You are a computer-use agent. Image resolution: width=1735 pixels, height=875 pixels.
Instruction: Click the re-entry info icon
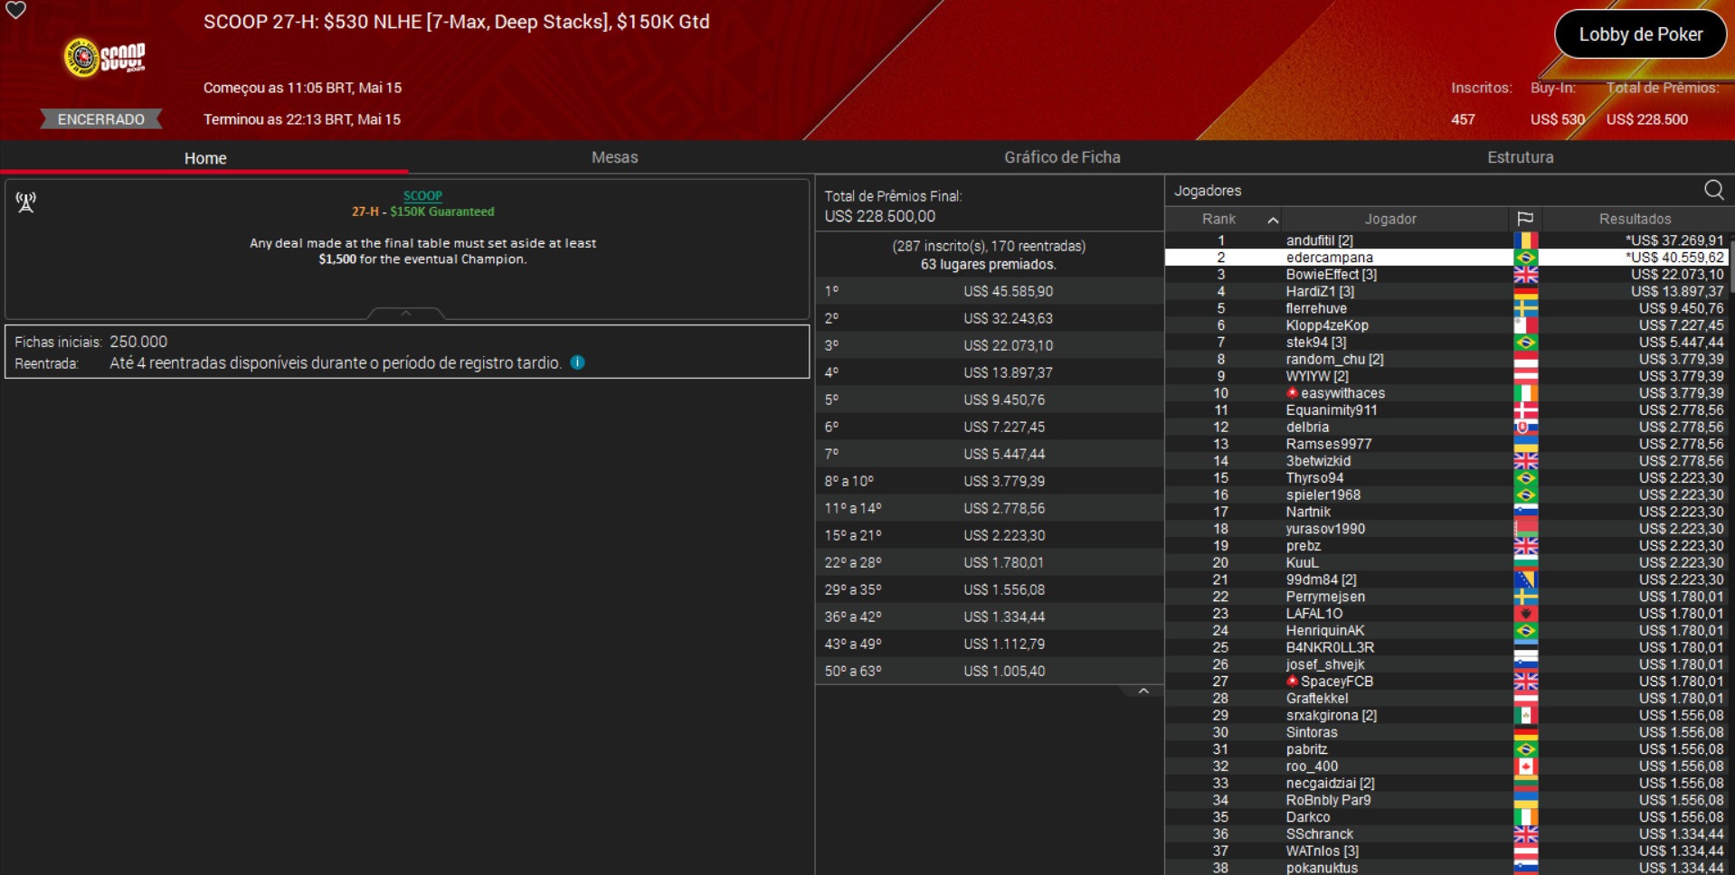pyautogui.click(x=577, y=362)
